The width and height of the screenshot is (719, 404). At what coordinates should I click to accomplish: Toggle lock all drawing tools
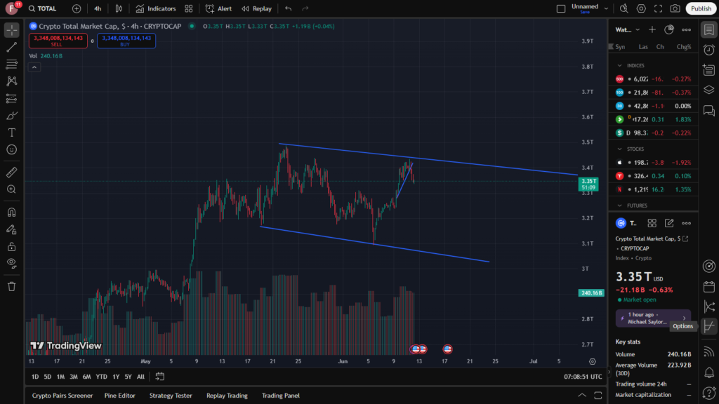pyautogui.click(x=11, y=246)
